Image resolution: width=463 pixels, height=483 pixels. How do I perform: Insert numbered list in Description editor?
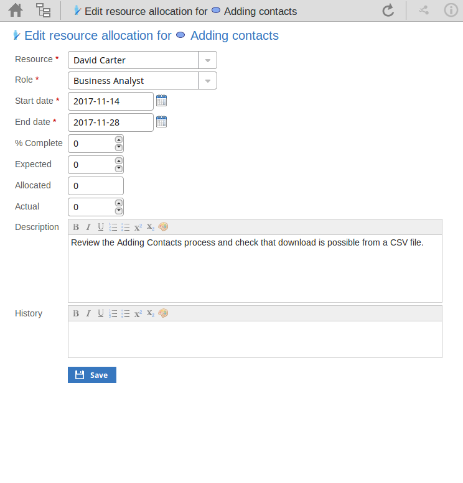tap(113, 227)
